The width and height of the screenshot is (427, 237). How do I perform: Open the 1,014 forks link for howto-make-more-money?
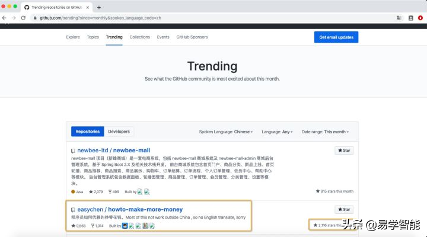coord(97,226)
